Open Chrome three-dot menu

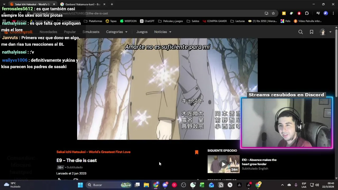pyautogui.click(x=333, y=13)
